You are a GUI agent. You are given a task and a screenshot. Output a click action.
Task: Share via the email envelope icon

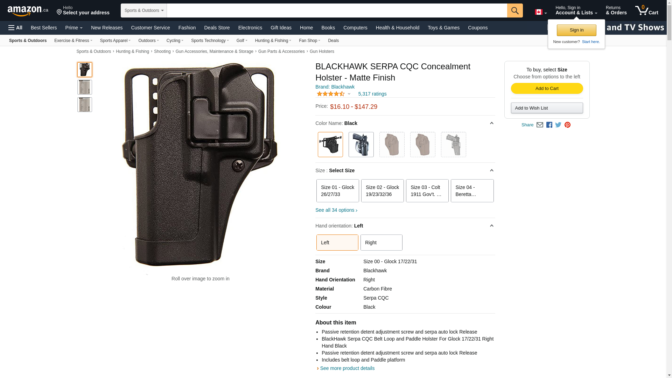[540, 125]
